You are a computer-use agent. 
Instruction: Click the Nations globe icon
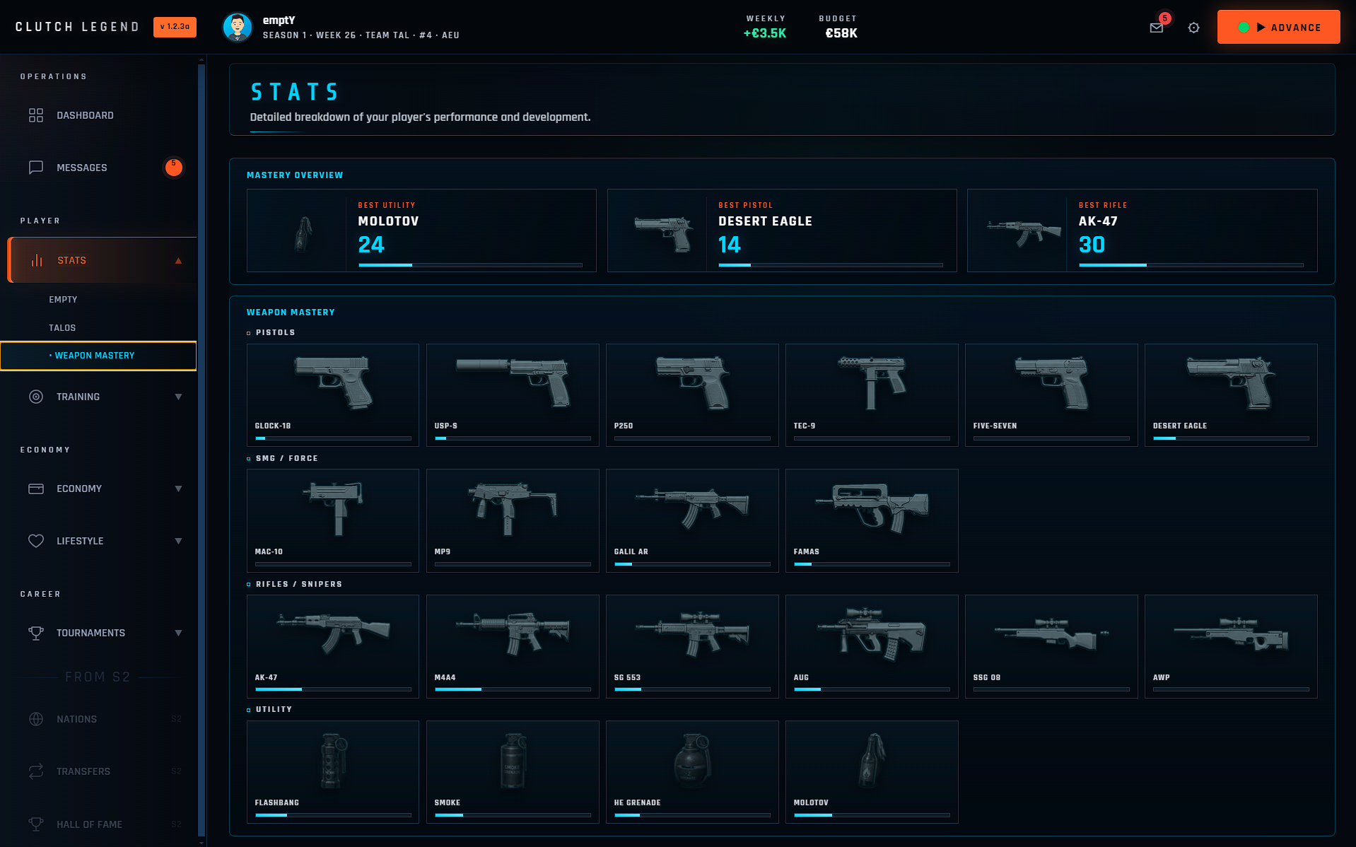pos(36,719)
